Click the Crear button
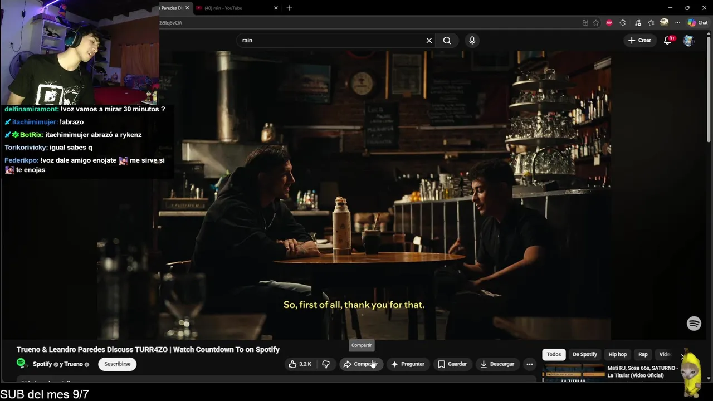The width and height of the screenshot is (713, 401). 639,40
